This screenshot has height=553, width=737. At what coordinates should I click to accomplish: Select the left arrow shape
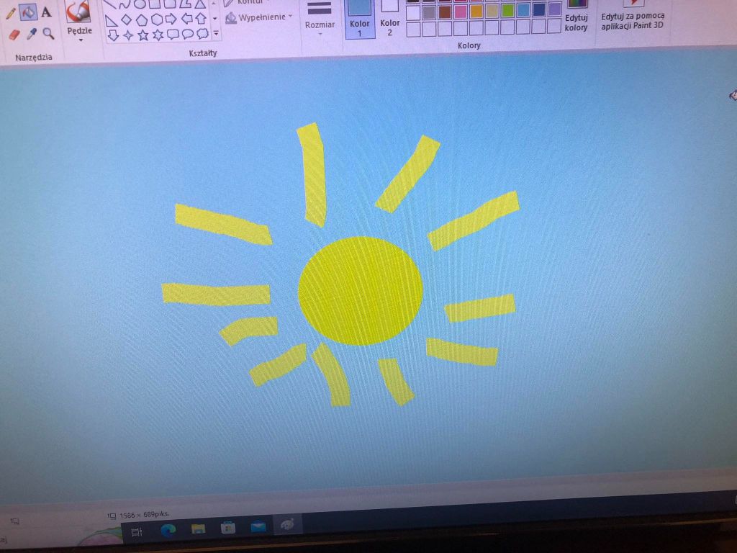[x=186, y=19]
